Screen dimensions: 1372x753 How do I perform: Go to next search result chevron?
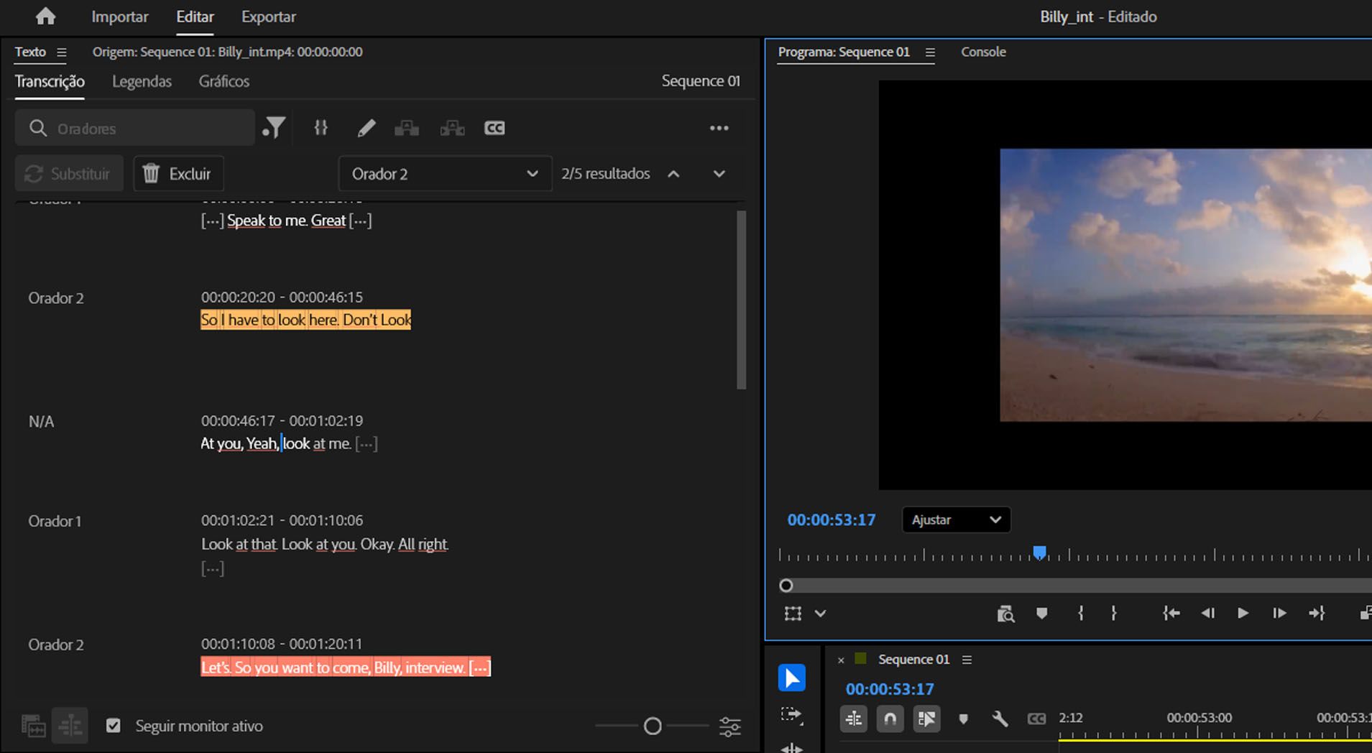point(719,174)
